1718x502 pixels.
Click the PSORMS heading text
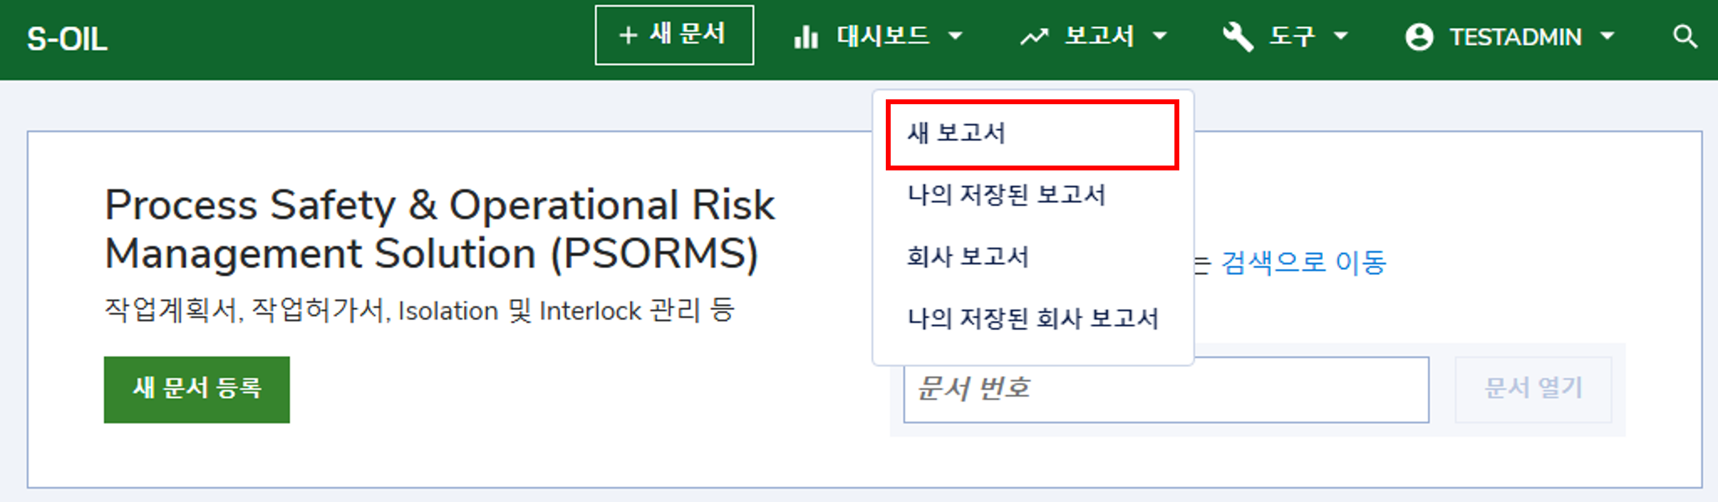pos(440,229)
